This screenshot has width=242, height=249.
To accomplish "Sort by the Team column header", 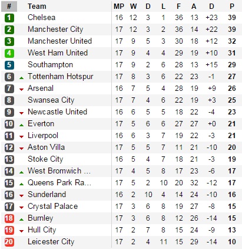I will [37, 6].
